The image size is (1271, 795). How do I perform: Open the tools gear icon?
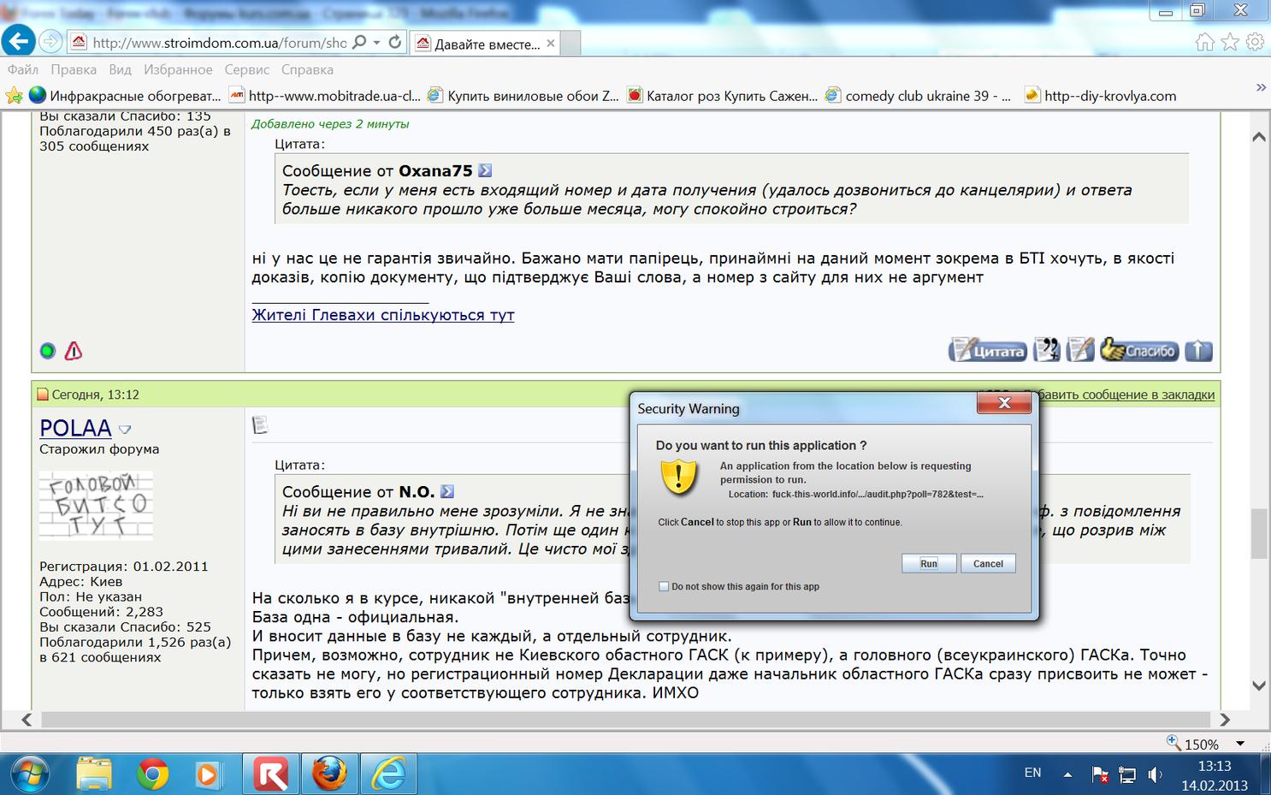pos(1255,42)
